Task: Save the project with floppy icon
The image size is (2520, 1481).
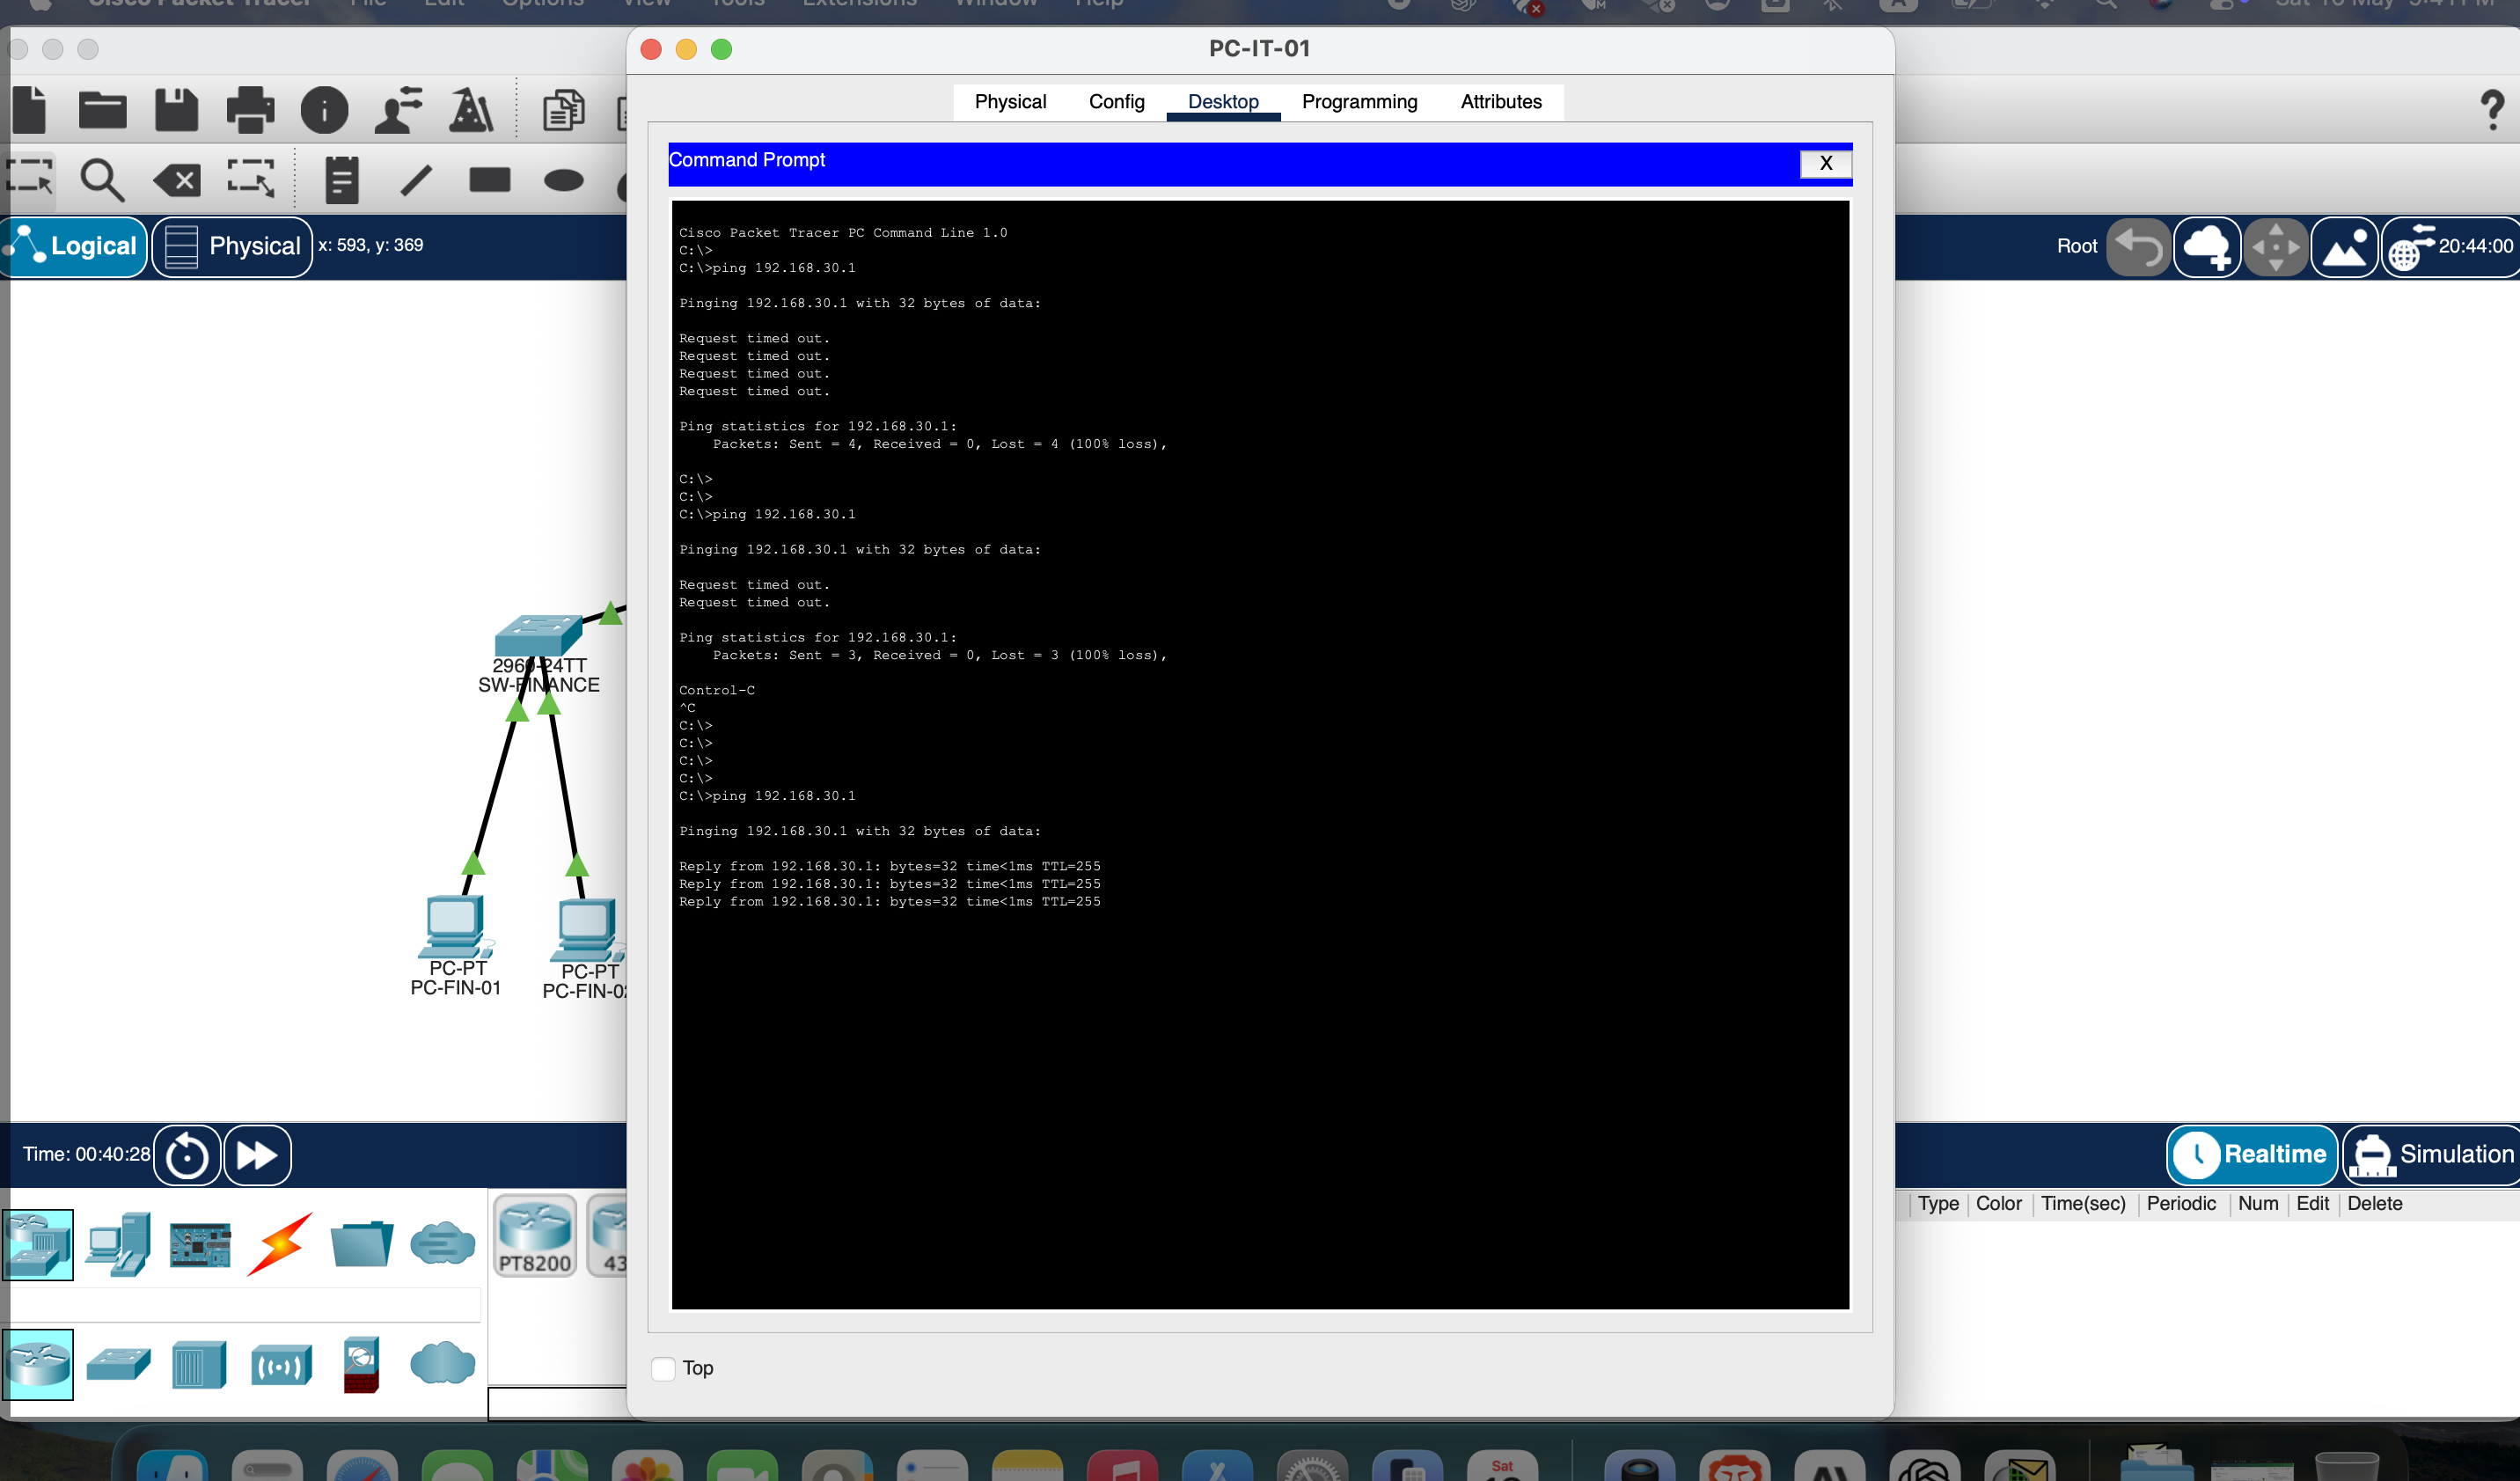Action: click(x=177, y=110)
